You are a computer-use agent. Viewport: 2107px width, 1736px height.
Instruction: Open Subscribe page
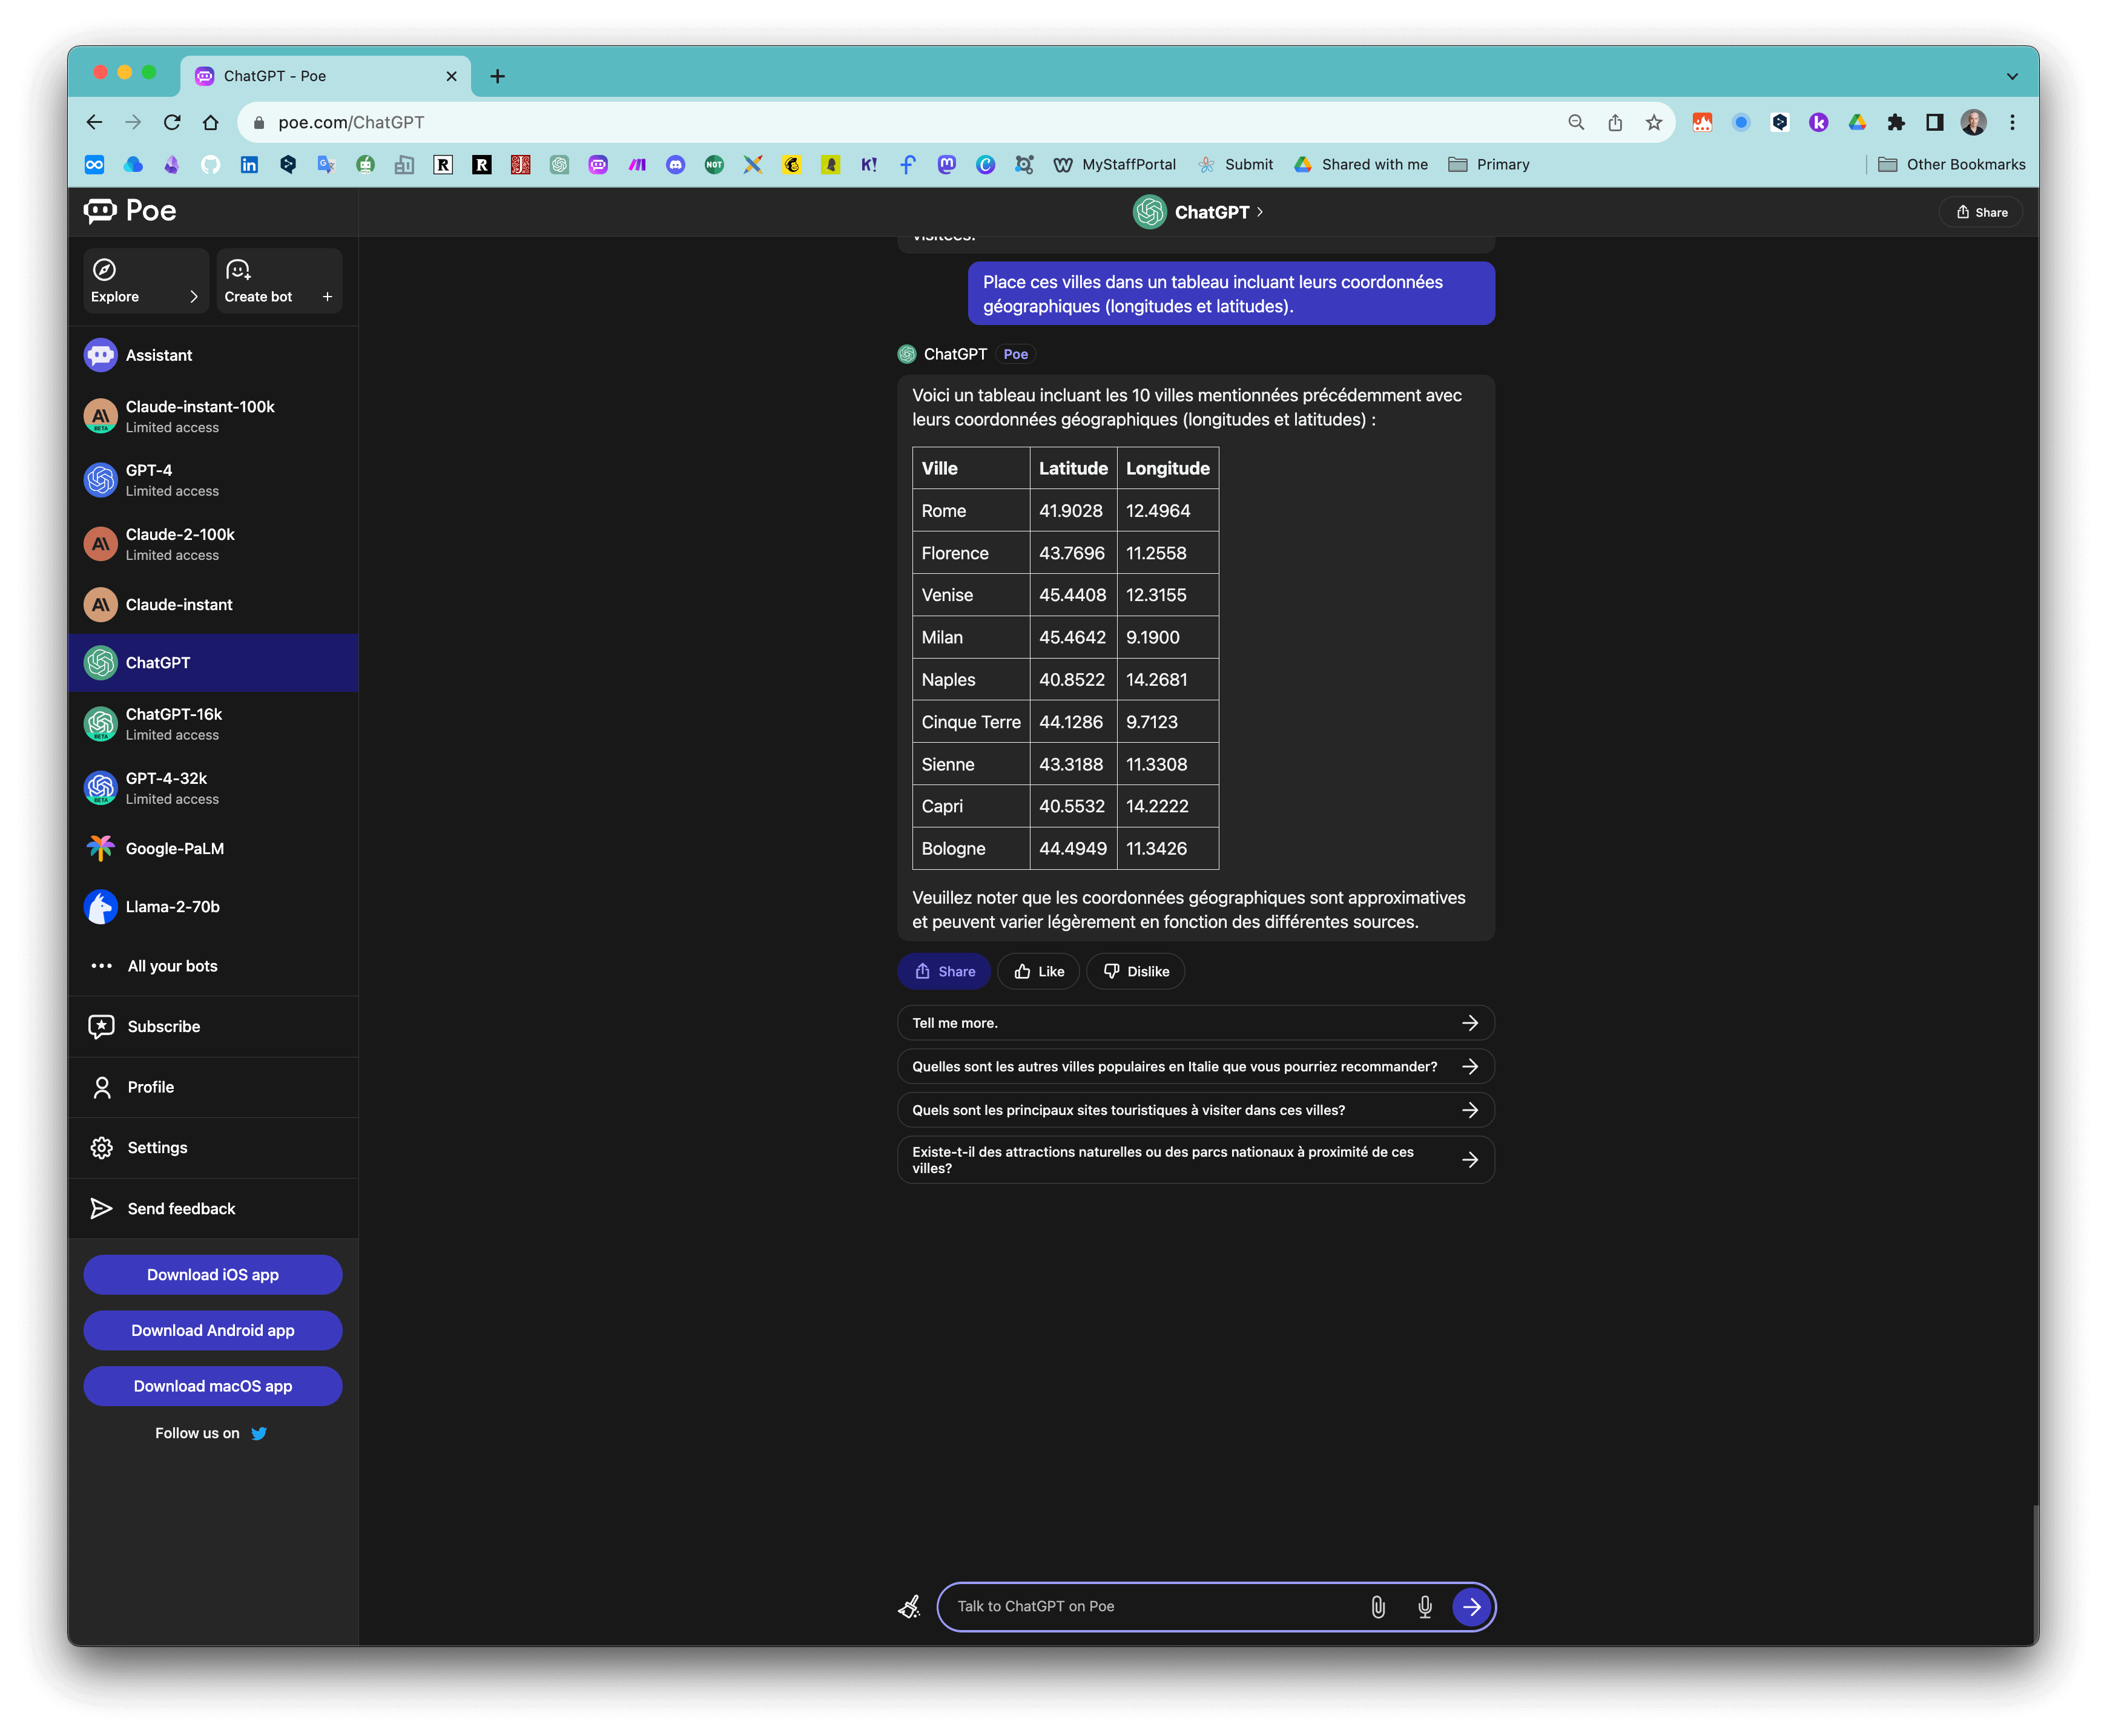coord(213,1027)
